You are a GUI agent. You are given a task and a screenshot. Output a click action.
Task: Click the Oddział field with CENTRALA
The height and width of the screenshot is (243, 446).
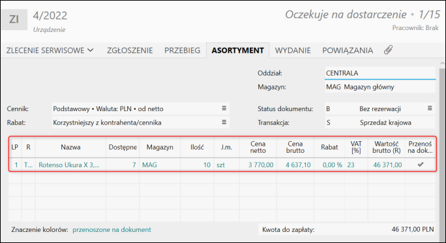click(x=380, y=73)
